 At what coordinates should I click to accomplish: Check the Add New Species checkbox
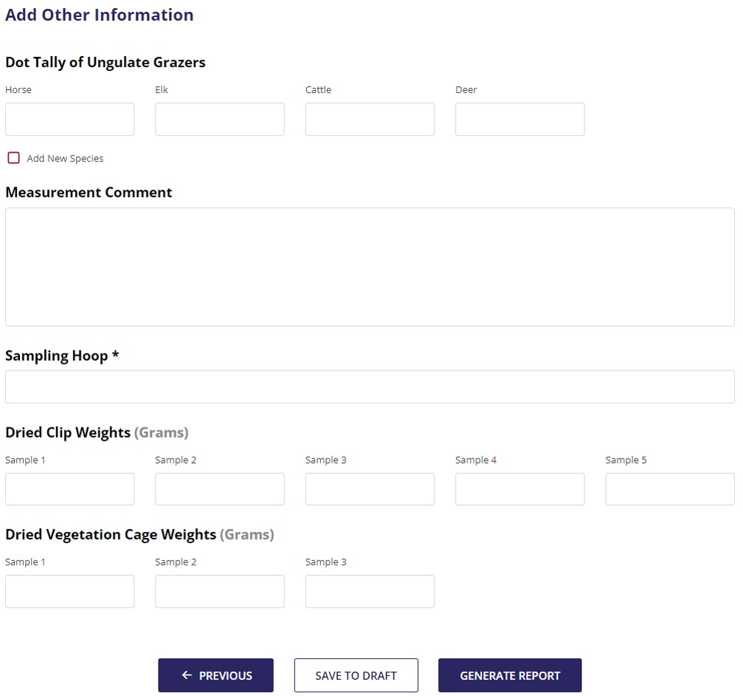pos(13,158)
